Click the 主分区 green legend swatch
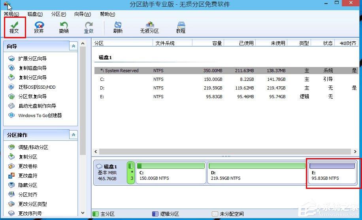The image size is (362, 220). pos(95,214)
